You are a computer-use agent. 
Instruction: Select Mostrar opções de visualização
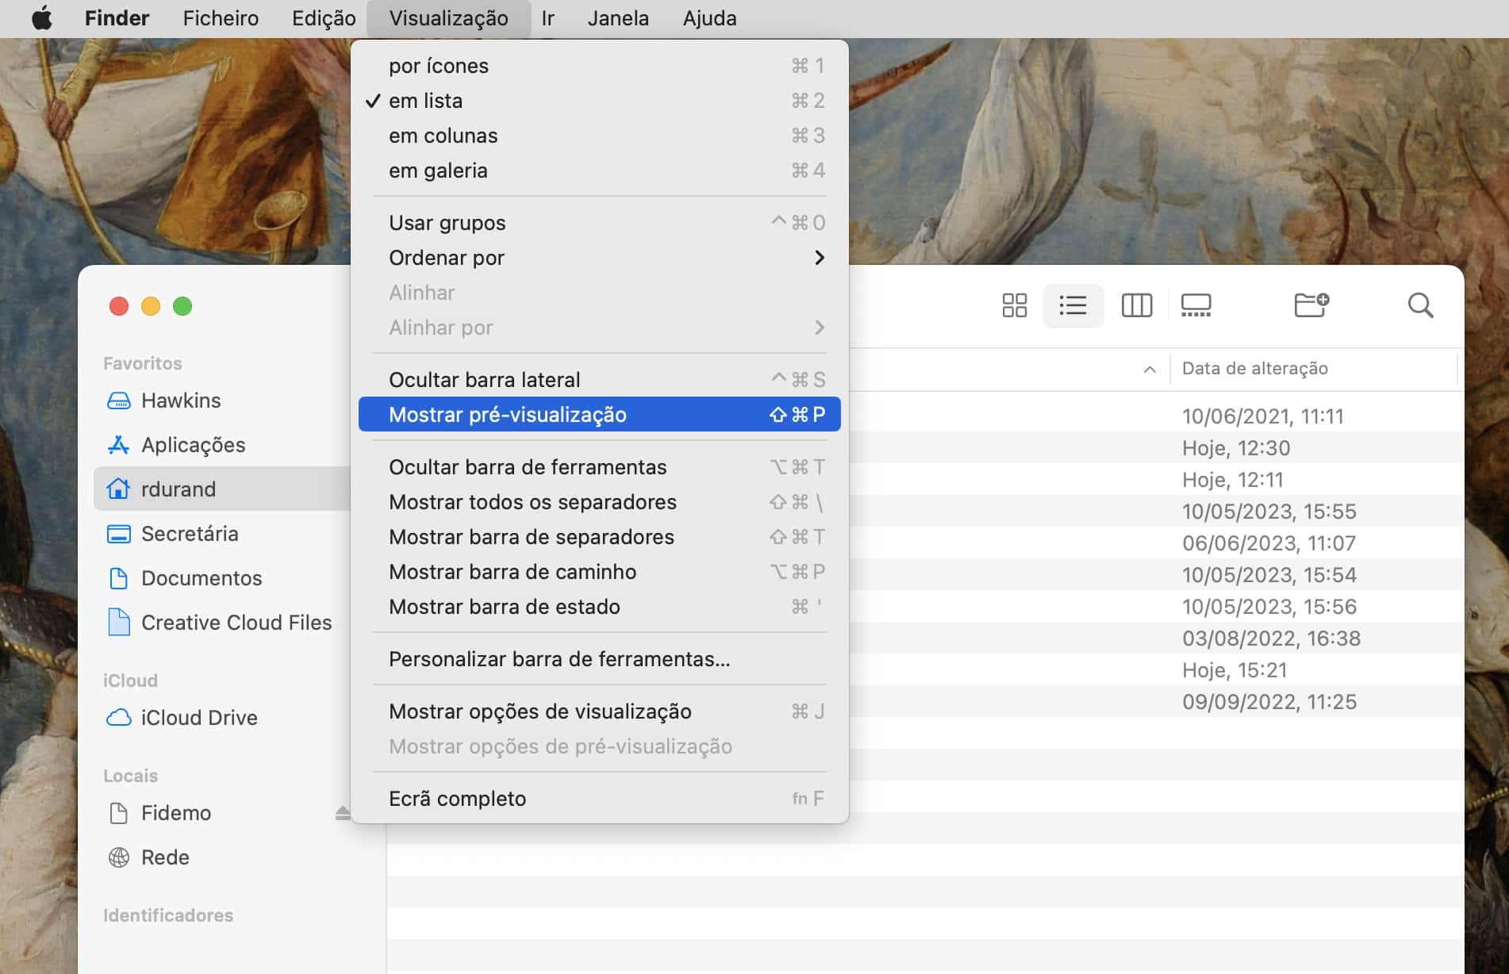tap(599, 711)
